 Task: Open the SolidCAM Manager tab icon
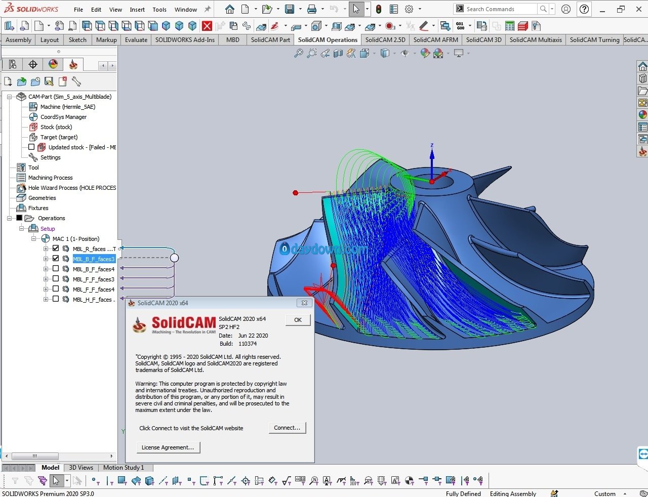[x=73, y=64]
